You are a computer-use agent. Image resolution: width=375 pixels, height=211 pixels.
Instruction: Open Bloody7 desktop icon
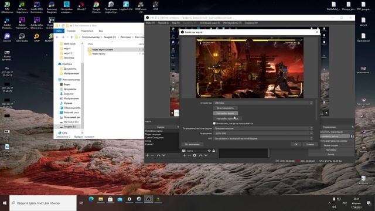pos(81,6)
